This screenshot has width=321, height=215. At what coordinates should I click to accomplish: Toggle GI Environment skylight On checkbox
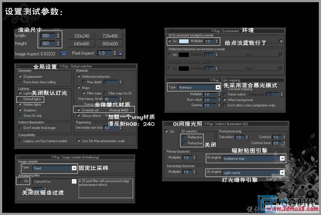coord(170,41)
